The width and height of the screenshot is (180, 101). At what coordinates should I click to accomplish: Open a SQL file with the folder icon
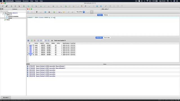click(x=64, y=12)
